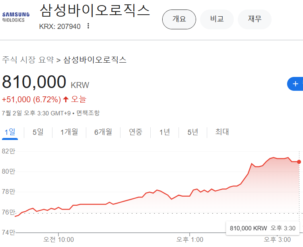Click the 삼성바이오로직스 title heading
Screen dimensions: 303x247
point(95,11)
